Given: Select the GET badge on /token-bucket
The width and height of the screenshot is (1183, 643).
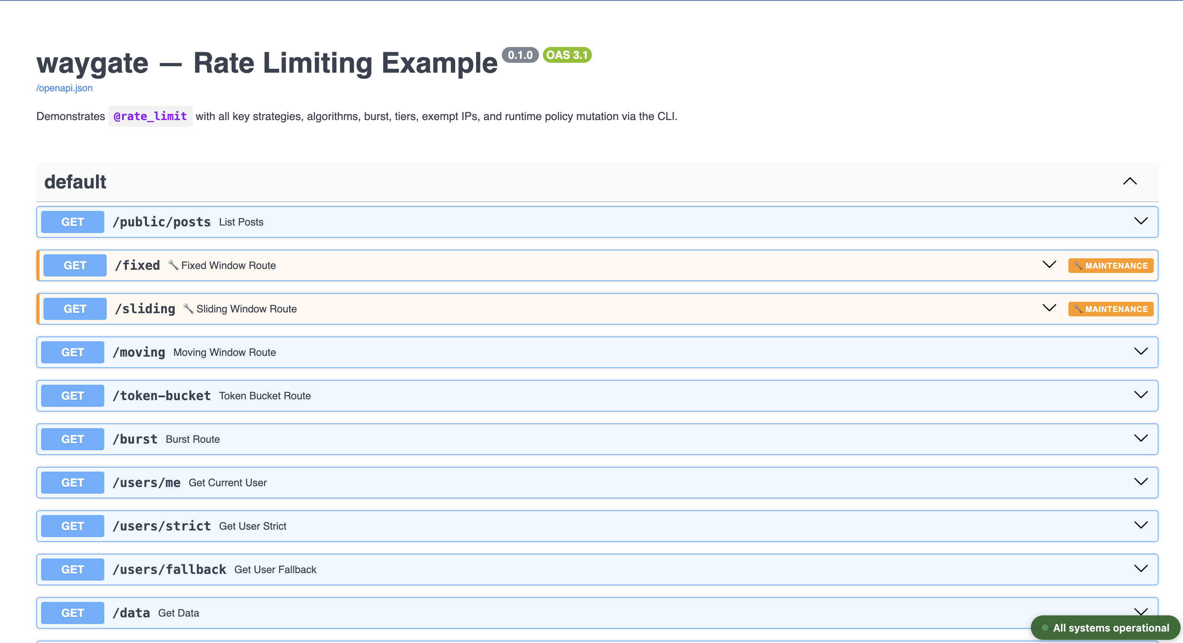Looking at the screenshot, I should pos(72,396).
